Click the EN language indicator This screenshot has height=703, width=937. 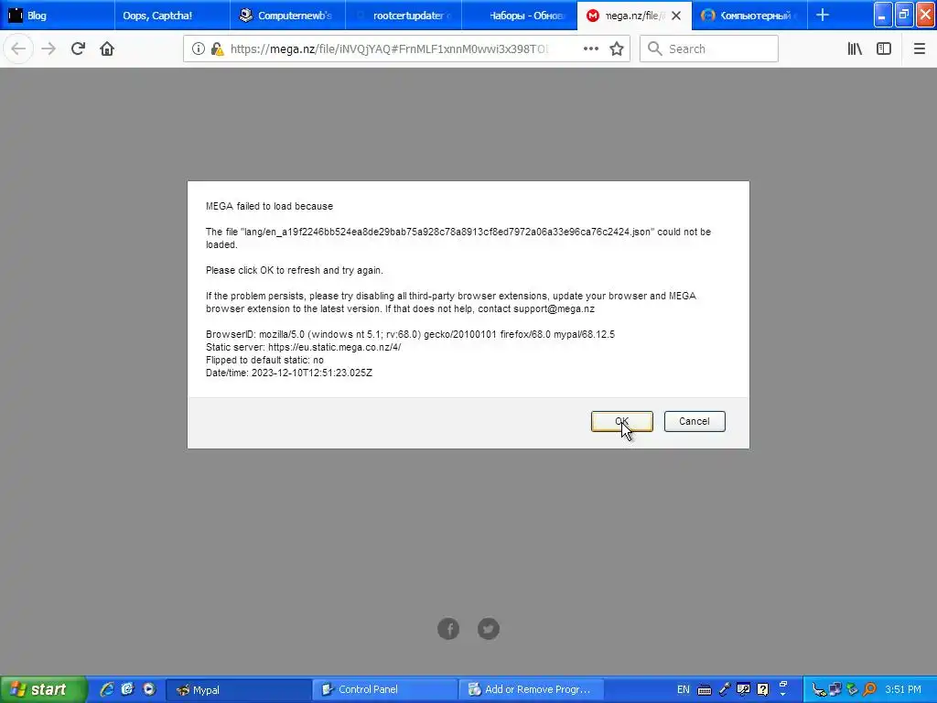coord(683,690)
